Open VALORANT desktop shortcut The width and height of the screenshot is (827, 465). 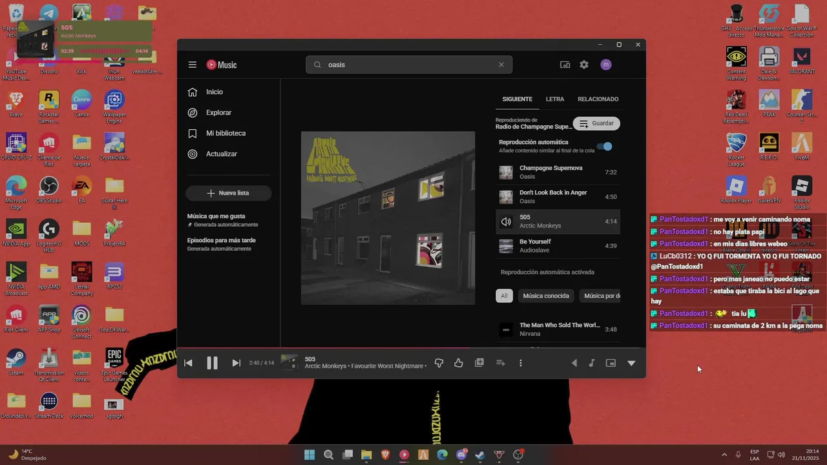click(802, 61)
